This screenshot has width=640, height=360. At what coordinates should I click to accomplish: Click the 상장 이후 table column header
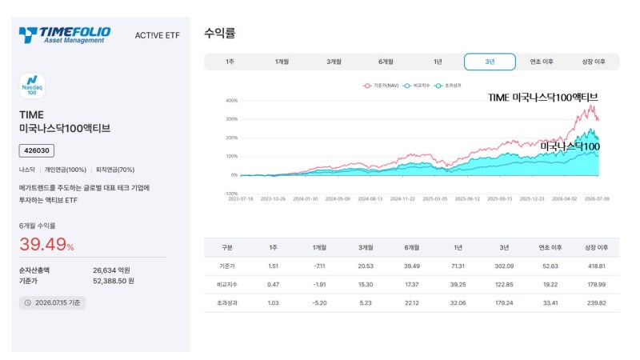pyautogui.click(x=596, y=248)
